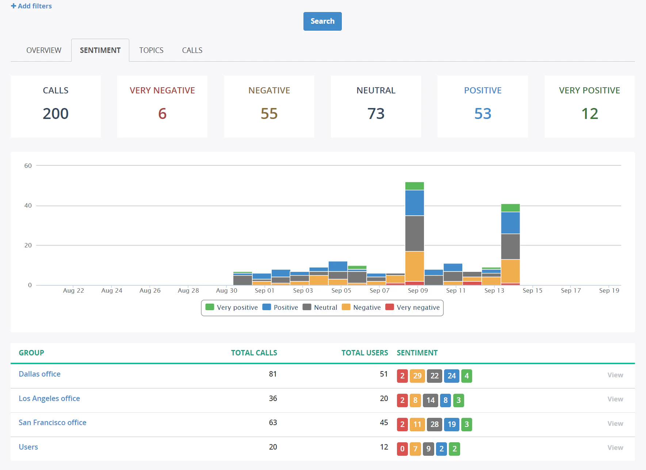Click the Add filters link
The height and width of the screenshot is (470, 646).
click(31, 6)
